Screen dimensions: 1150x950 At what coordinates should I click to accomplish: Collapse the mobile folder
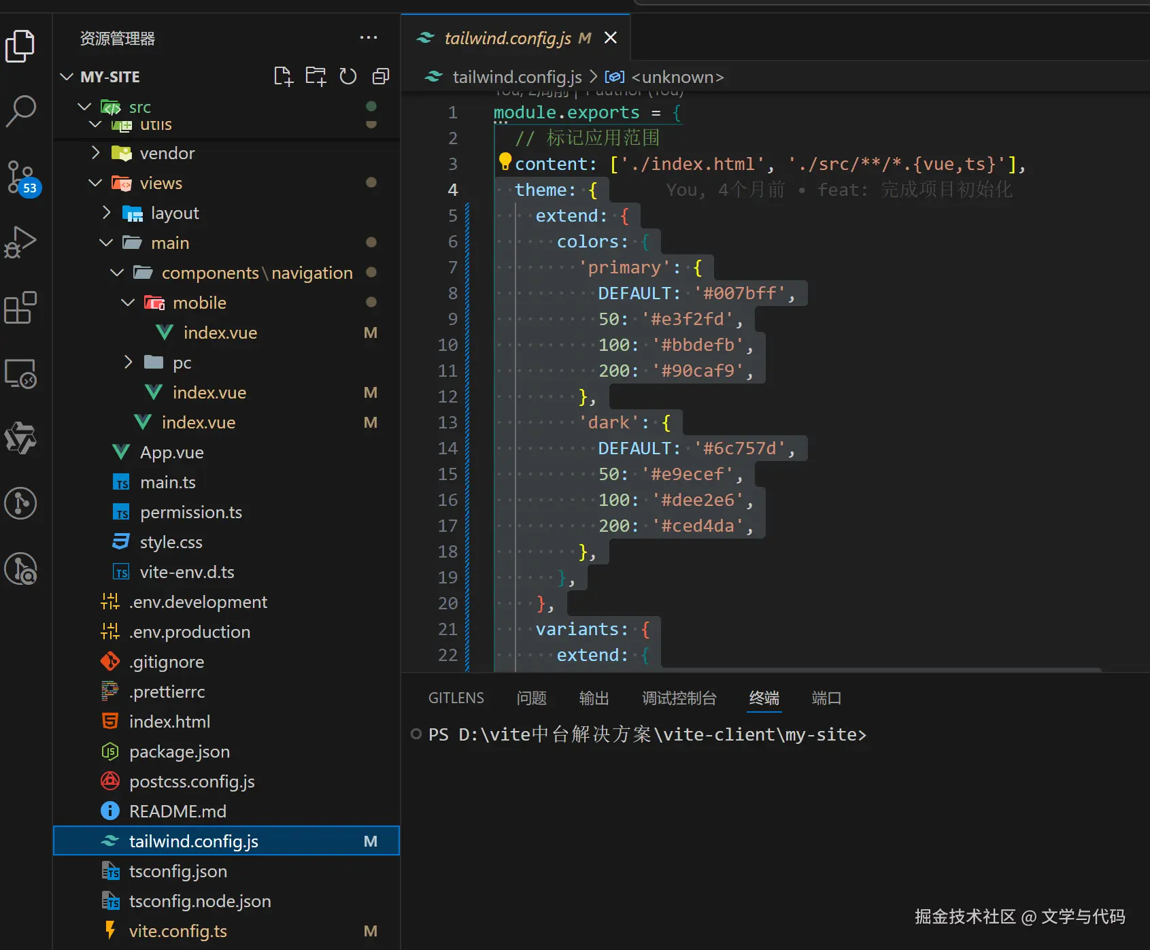click(x=128, y=303)
